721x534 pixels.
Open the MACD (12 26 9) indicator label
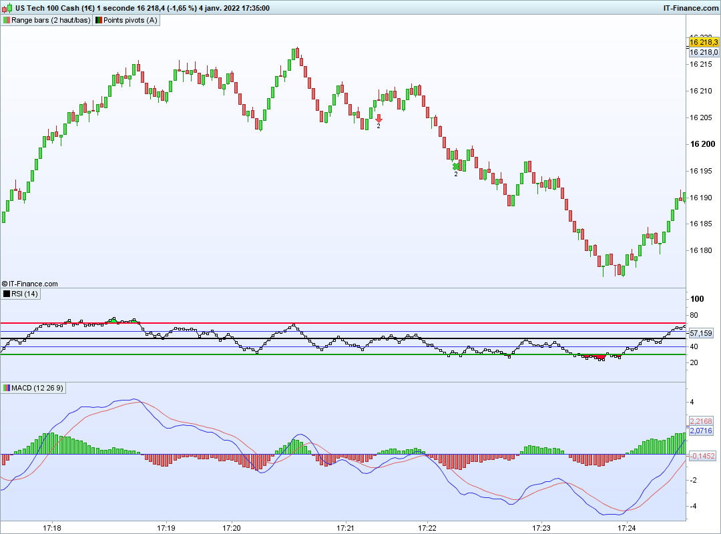click(x=33, y=388)
